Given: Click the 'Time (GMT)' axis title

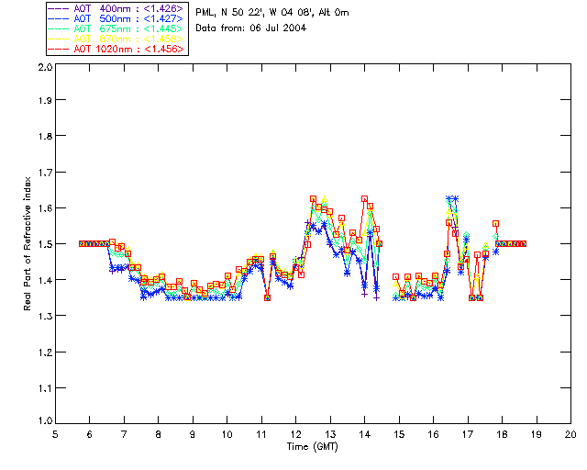Looking at the screenshot, I should 312,446.
